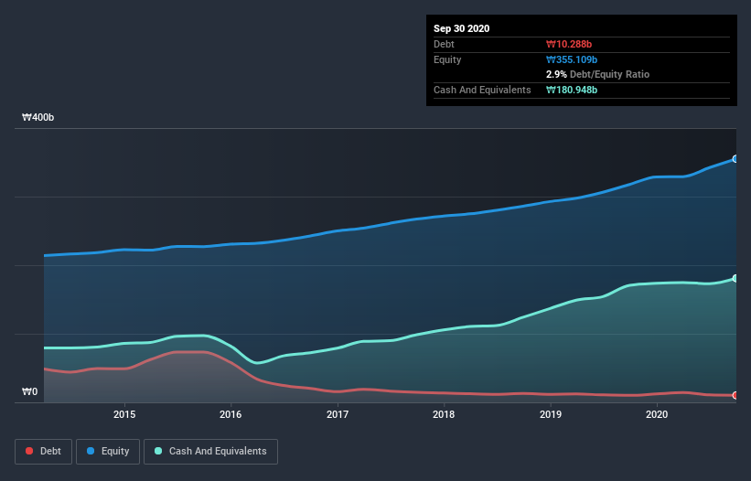Click the 2020 x-axis label
This screenshot has height=481, width=751.
click(x=657, y=414)
